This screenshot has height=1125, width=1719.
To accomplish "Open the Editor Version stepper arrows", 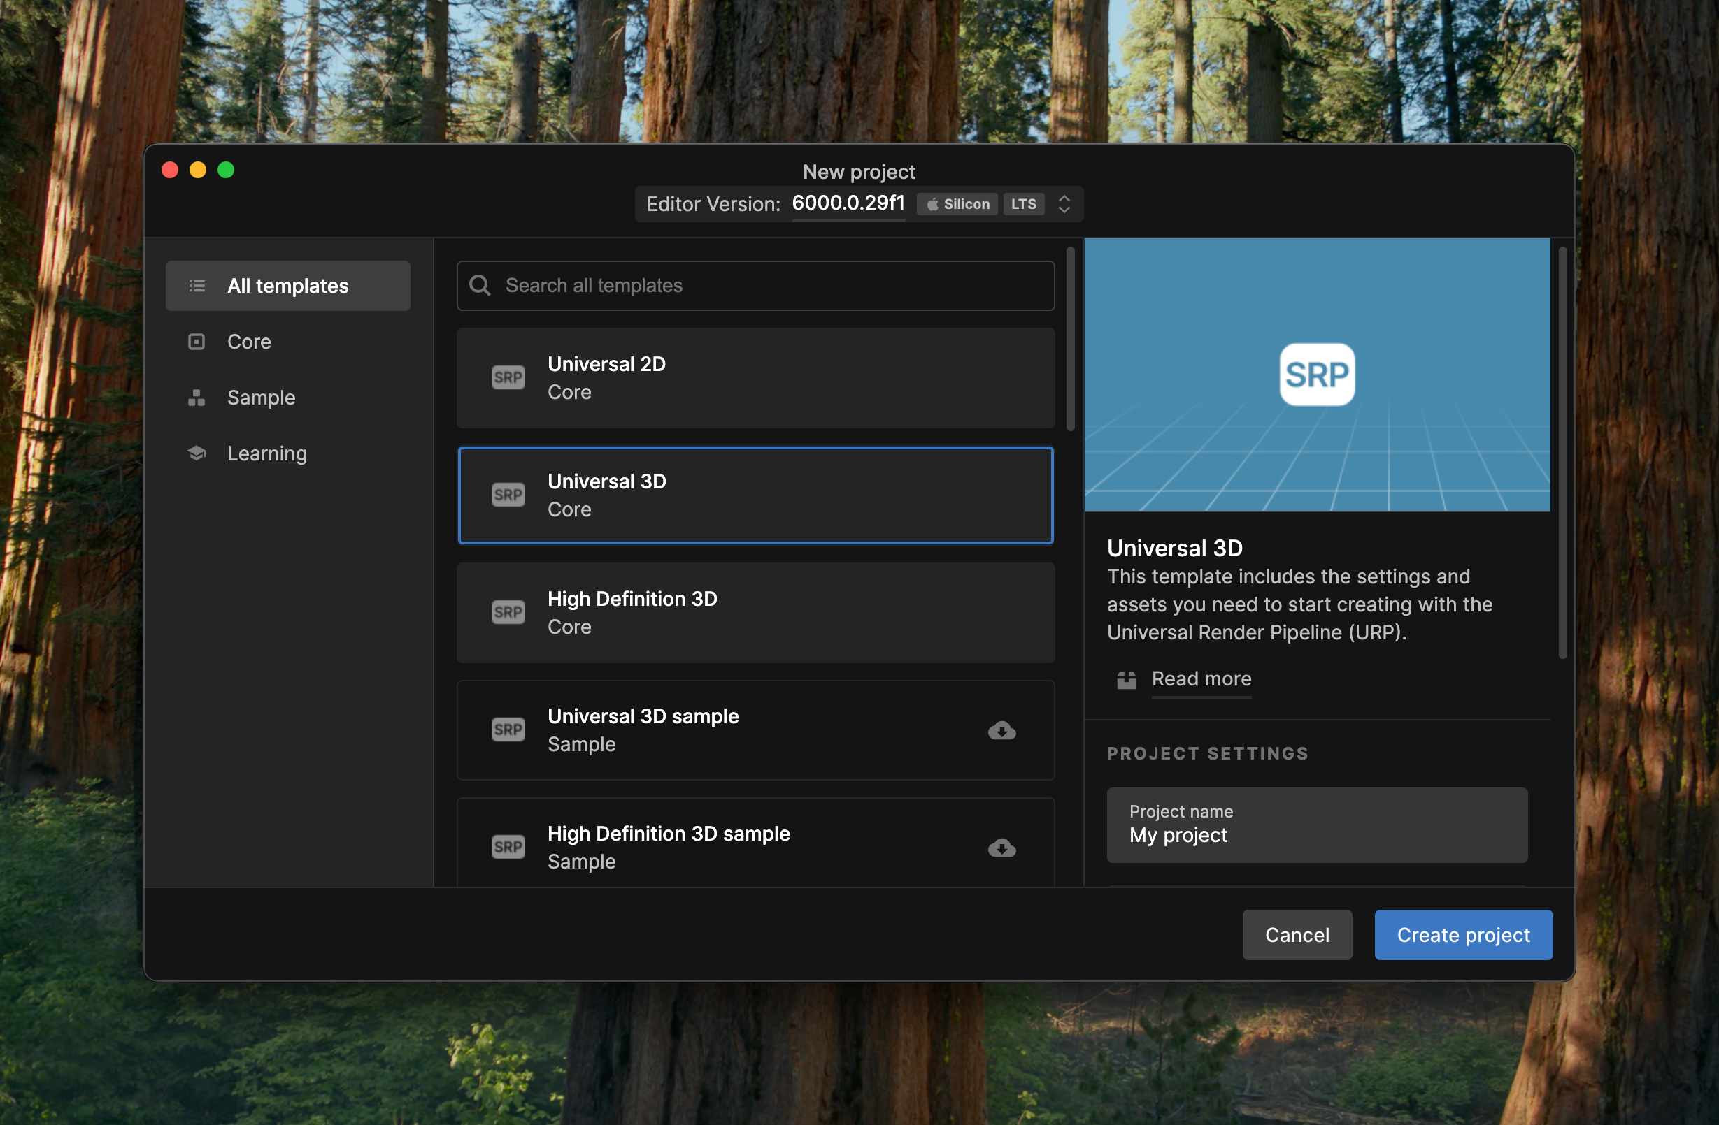I will (1063, 204).
